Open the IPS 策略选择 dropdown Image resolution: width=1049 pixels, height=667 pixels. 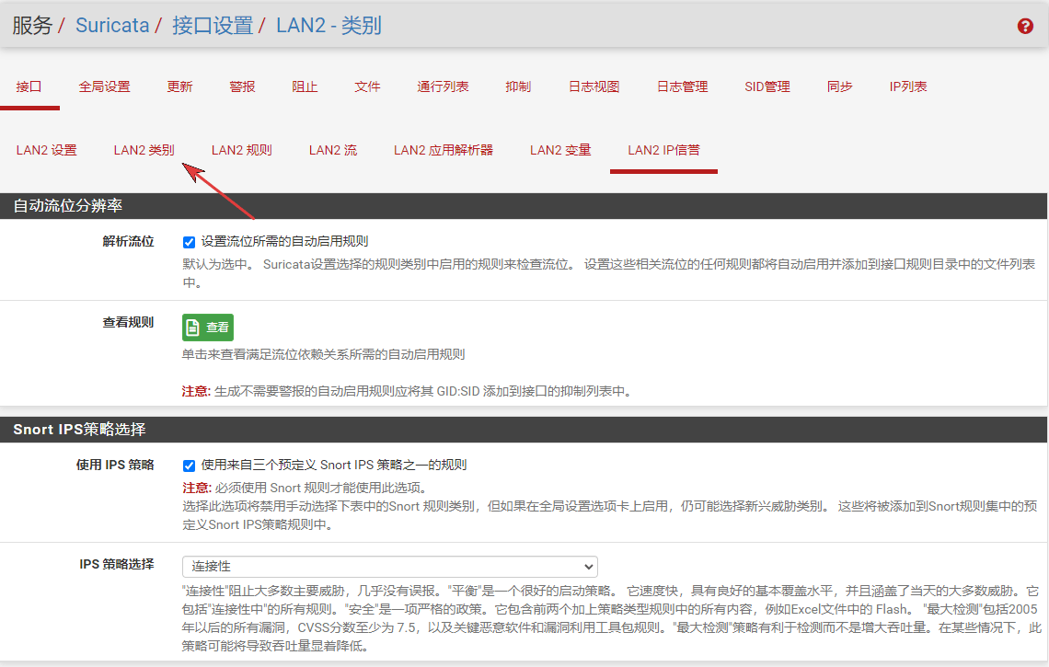point(389,567)
